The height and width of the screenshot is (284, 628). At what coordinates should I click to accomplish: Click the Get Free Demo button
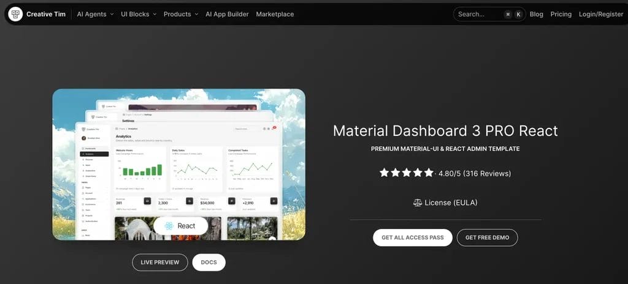[x=488, y=237]
